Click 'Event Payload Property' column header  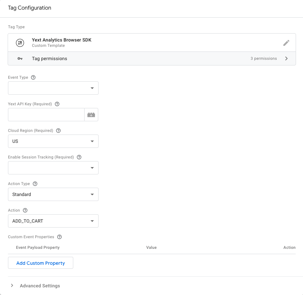tap(38, 247)
